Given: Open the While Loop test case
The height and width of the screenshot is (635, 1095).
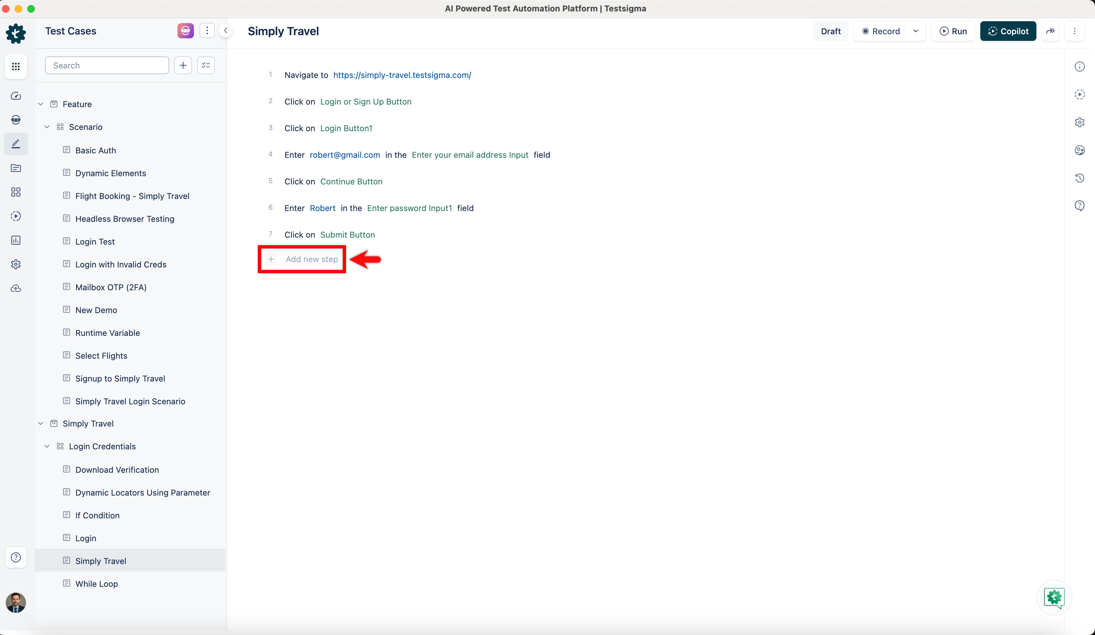Looking at the screenshot, I should pos(96,584).
